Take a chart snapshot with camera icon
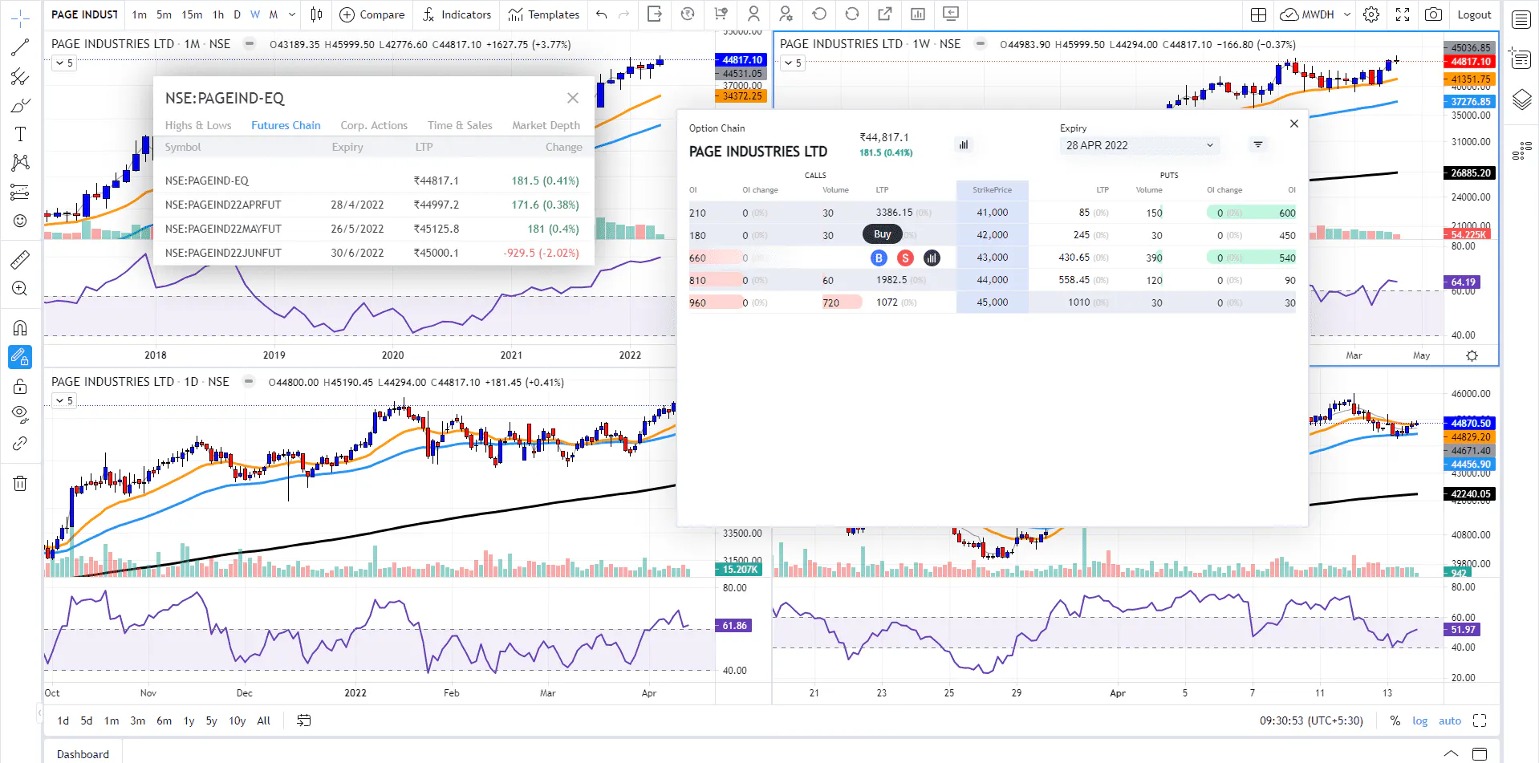Screen dimensions: 1539x763 click(1433, 14)
